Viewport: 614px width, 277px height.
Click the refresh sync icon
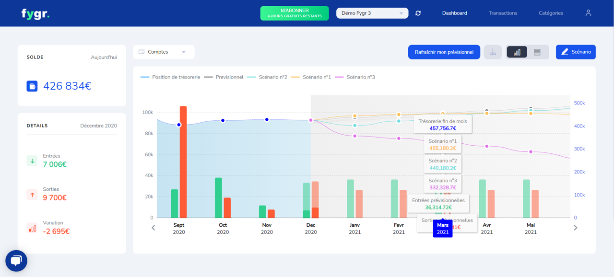[x=418, y=13]
